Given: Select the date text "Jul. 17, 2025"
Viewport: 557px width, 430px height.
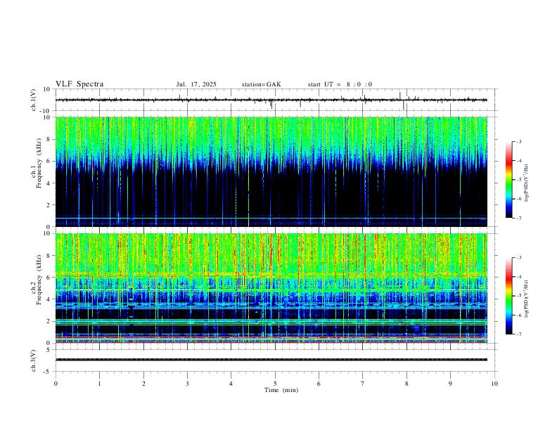Looking at the screenshot, I should [196, 84].
